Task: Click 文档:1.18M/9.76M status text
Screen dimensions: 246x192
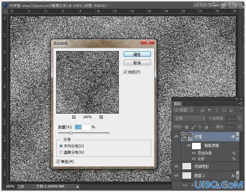Action: [x=50, y=187]
